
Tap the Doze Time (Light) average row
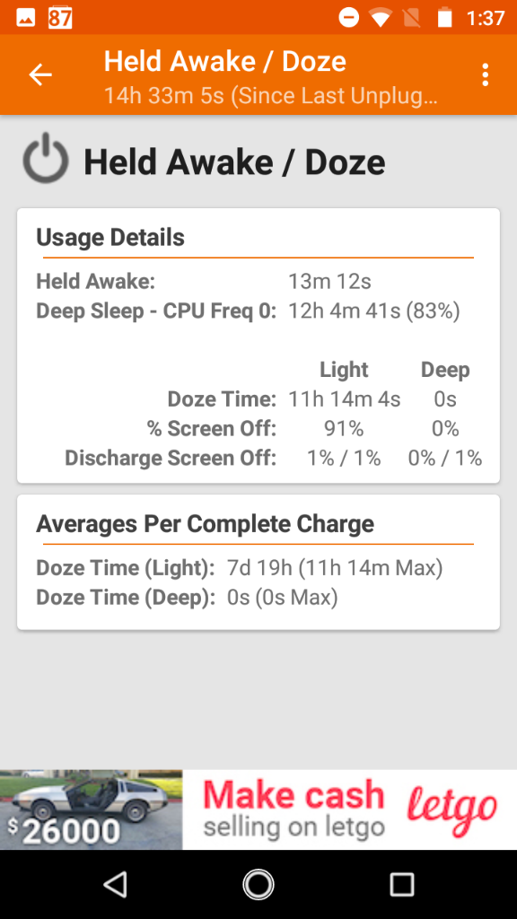click(x=239, y=567)
